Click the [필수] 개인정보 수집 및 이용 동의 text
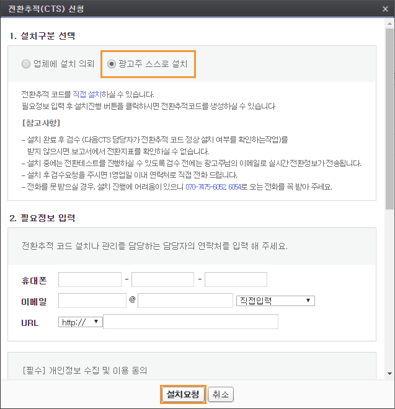 click(x=85, y=370)
